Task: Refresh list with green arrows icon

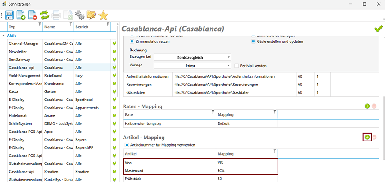Action: coord(44,16)
